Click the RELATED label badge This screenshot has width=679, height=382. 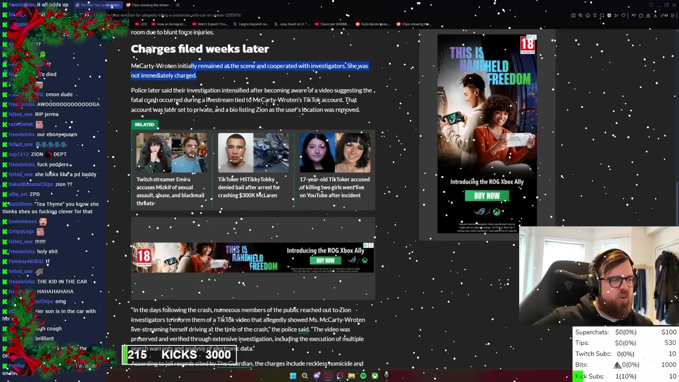click(144, 125)
